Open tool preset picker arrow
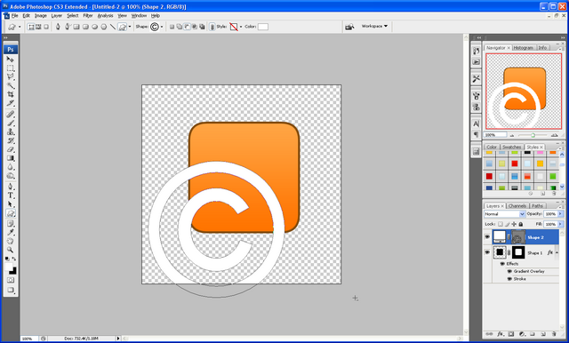 pyautogui.click(x=20, y=27)
